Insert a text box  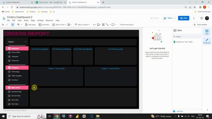point(103,24)
